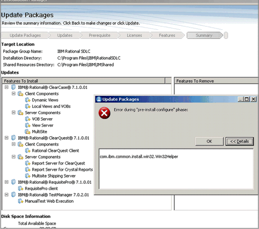Screen dimensions: 259x229
Task: Click the IBM Rational ClearQuest package icon
Action: coord(13,138)
